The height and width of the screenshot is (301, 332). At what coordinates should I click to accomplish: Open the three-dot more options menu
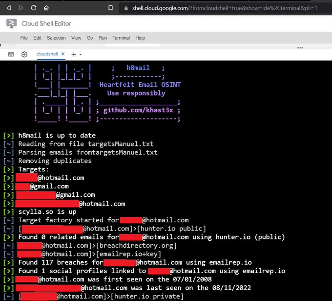300,48
